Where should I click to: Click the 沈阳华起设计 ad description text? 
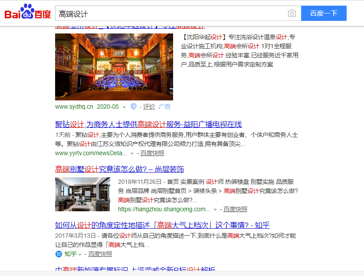[239, 51]
